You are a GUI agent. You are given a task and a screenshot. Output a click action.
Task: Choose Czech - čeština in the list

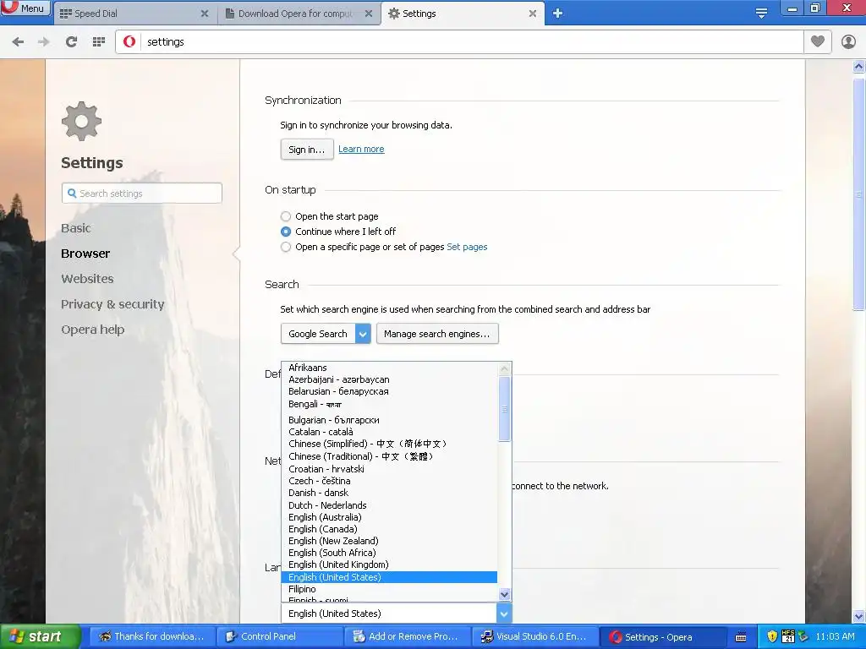pyautogui.click(x=389, y=481)
